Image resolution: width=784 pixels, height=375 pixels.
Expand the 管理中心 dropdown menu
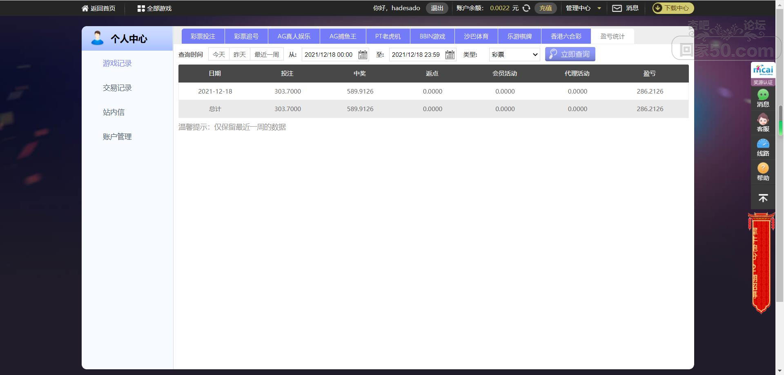point(583,8)
